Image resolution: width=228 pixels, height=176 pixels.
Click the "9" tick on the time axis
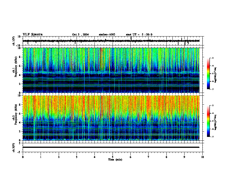[184, 157]
